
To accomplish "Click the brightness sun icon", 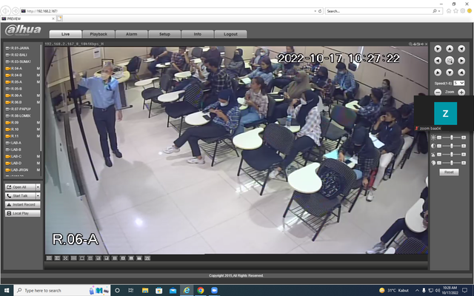I will click(x=433, y=138).
